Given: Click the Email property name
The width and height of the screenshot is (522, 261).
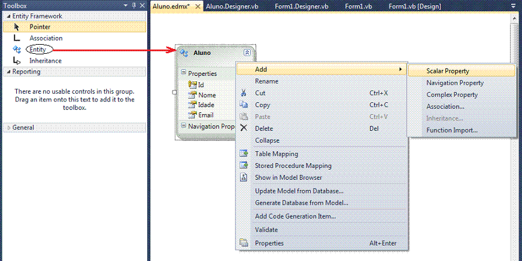Looking at the screenshot, I should tap(206, 115).
